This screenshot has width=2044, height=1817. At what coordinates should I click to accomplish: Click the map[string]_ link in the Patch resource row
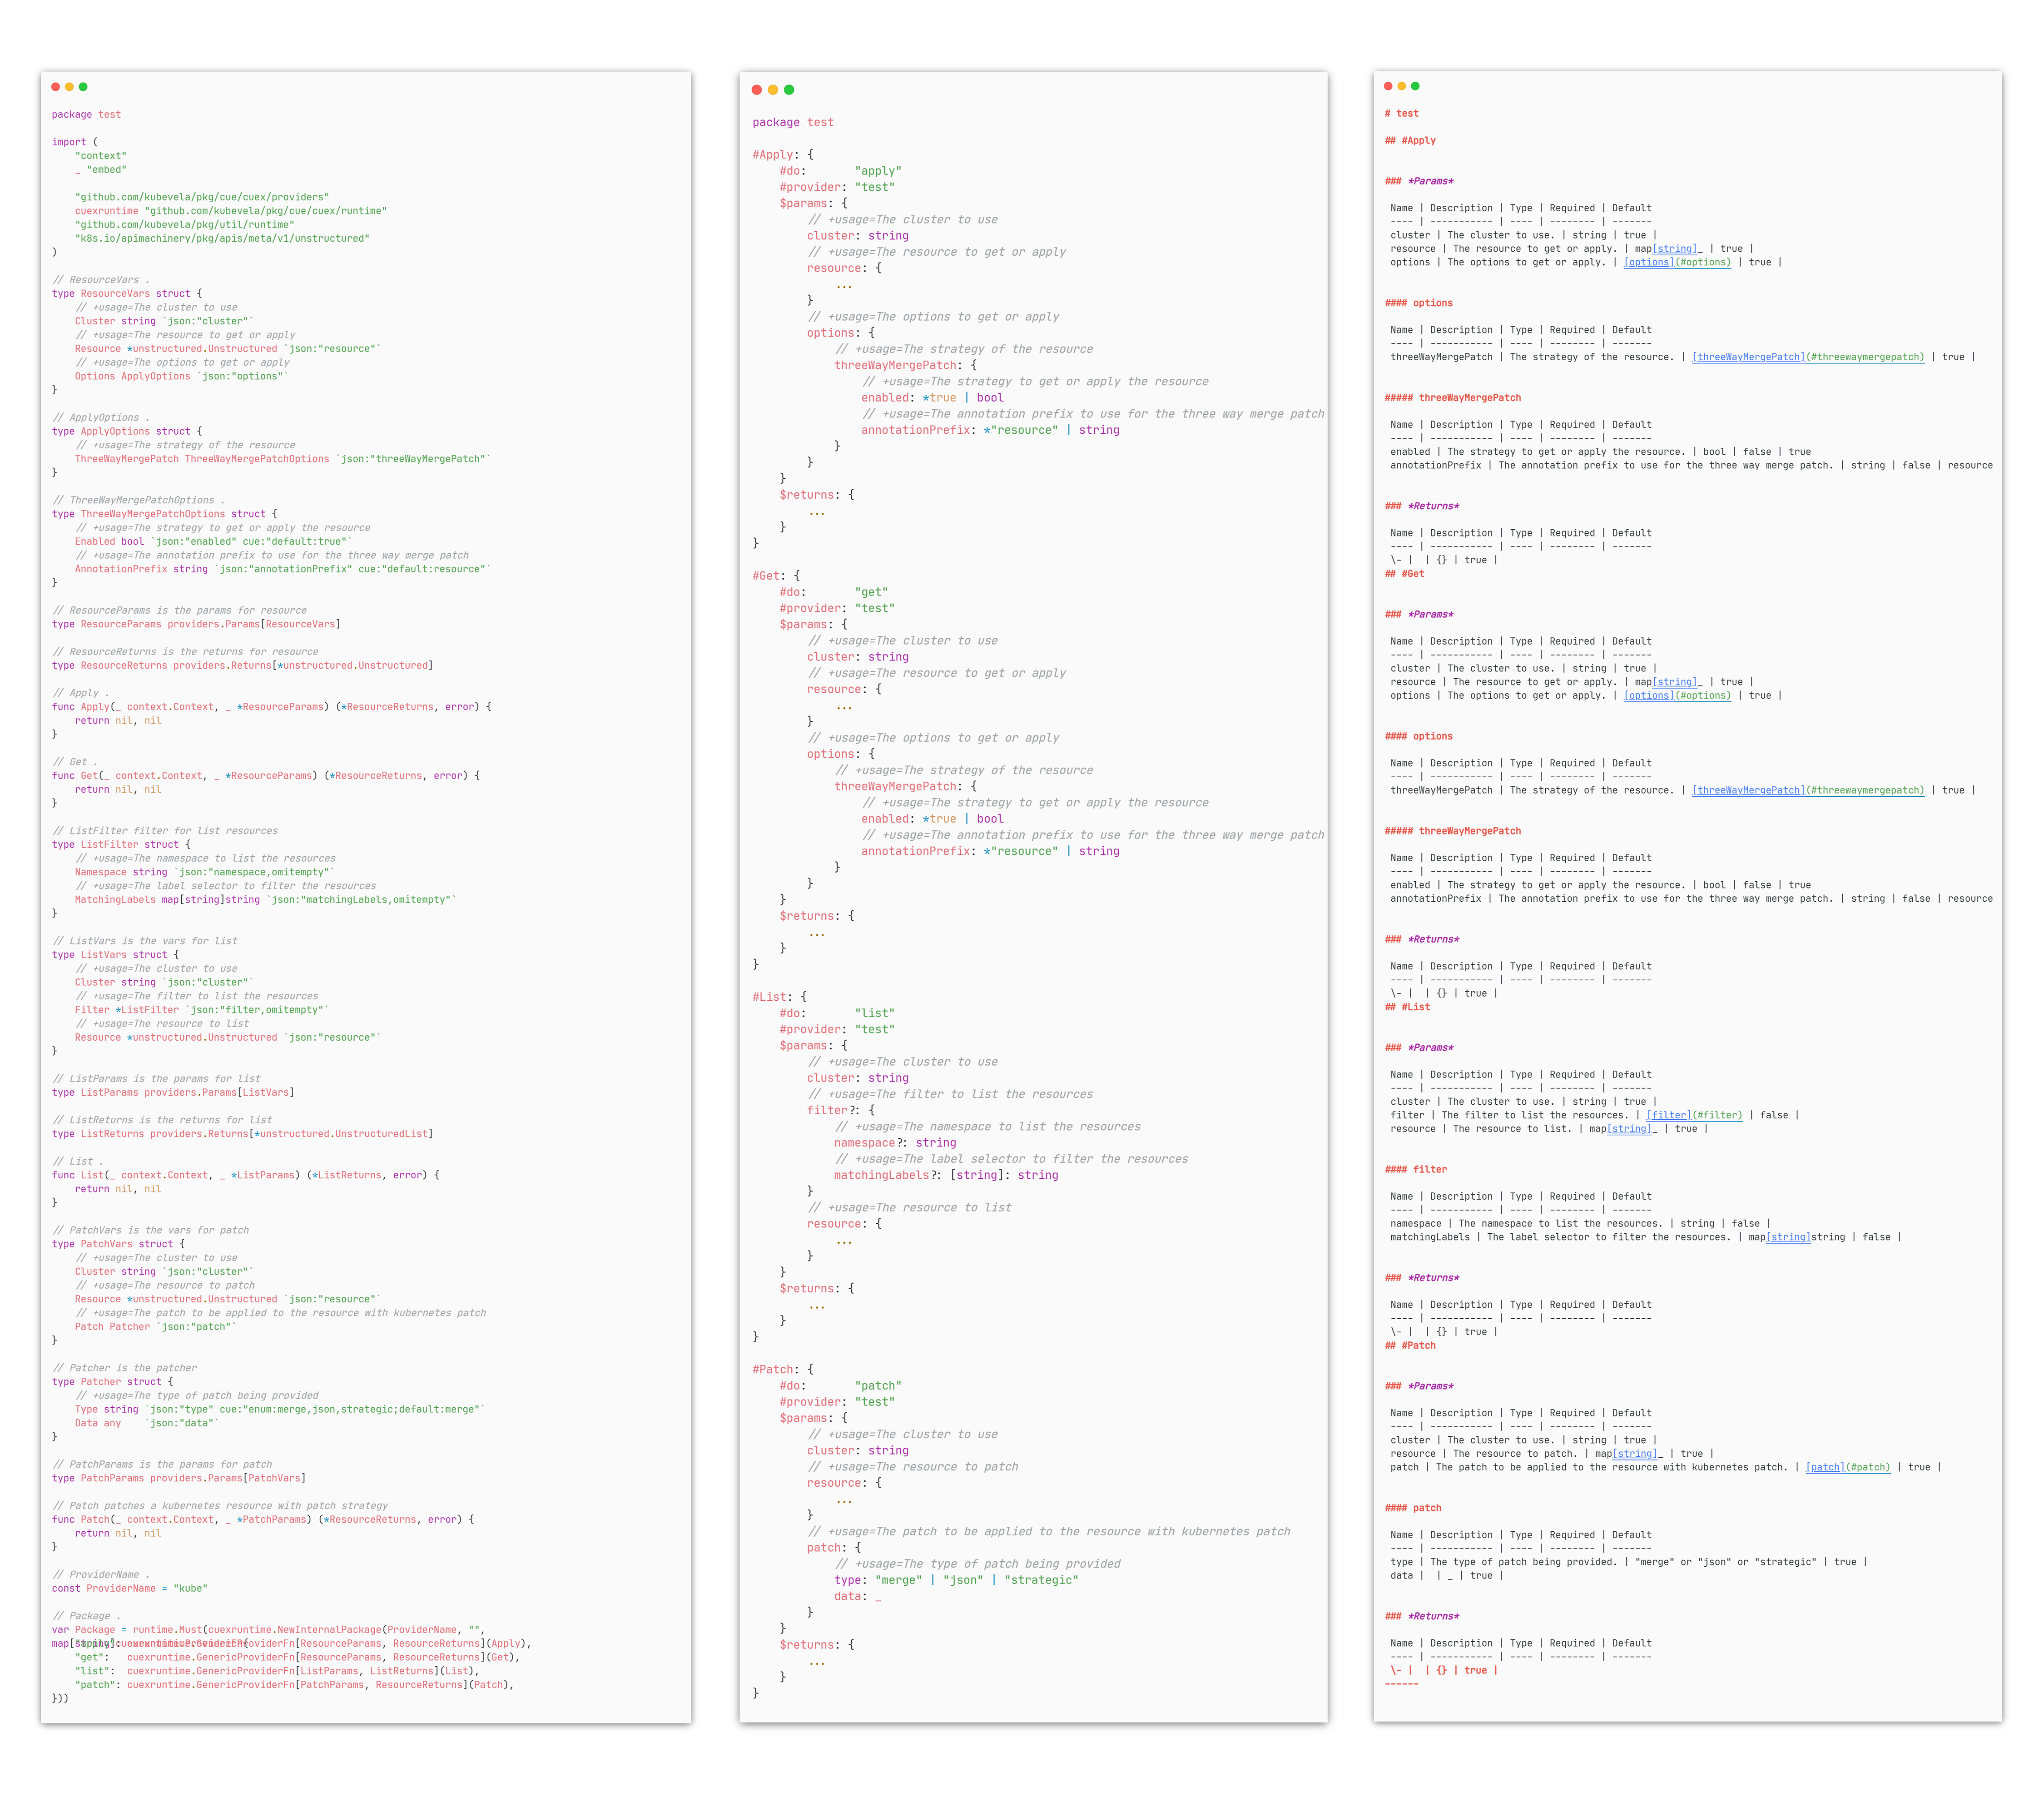point(1635,1454)
